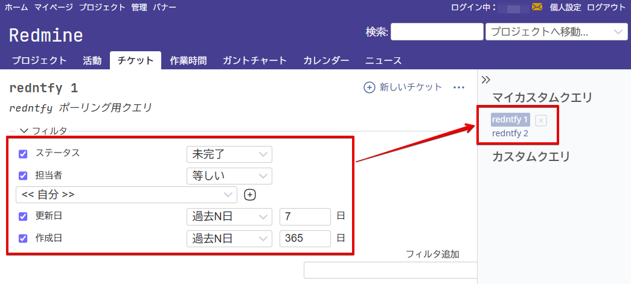
Task: Click 新しいチケット link
Action: click(x=411, y=87)
